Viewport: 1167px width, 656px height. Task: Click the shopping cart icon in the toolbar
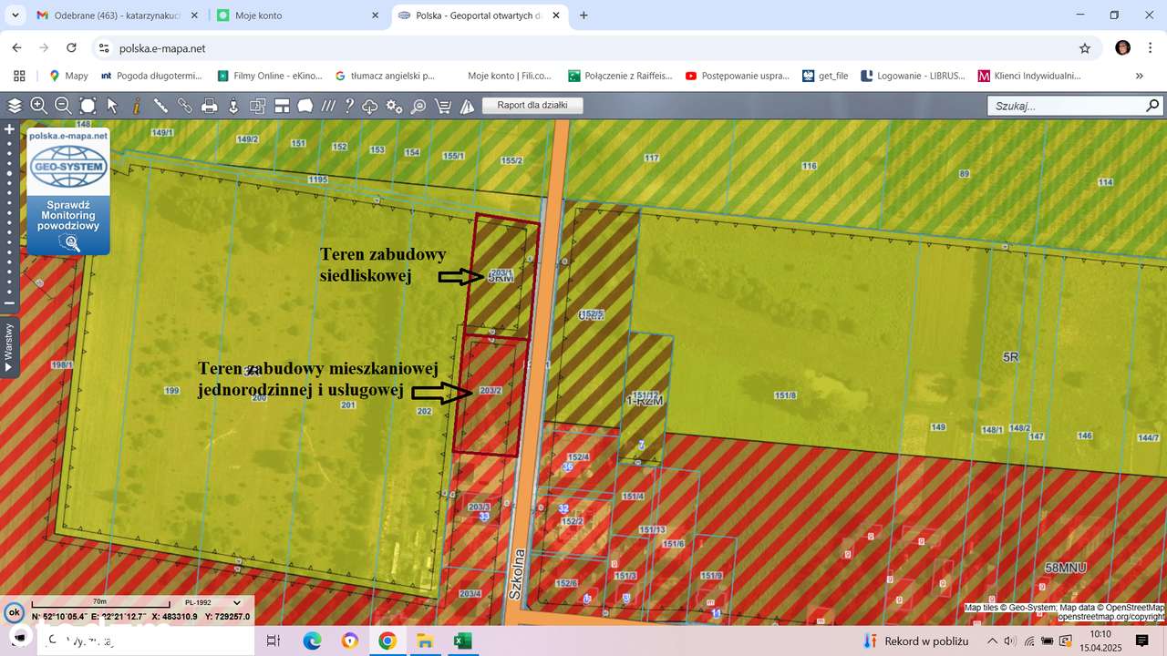point(441,106)
